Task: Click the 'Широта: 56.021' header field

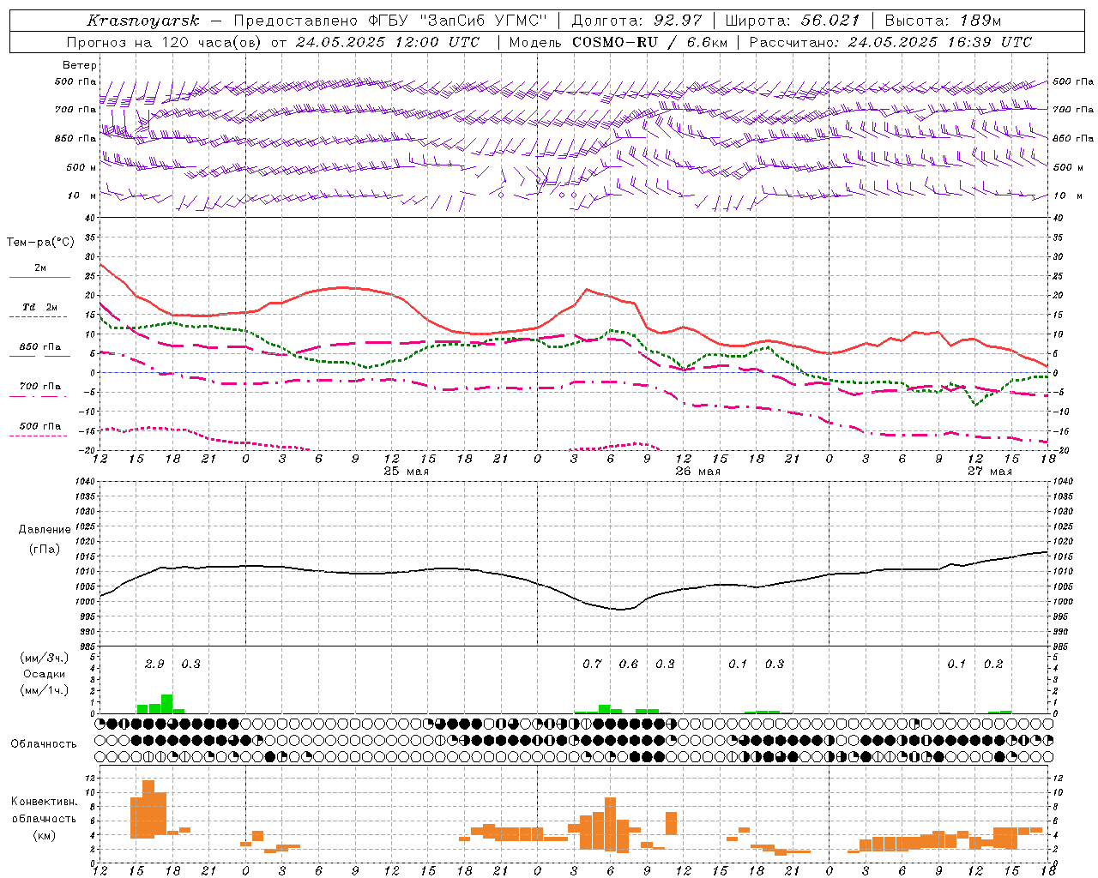Action: [793, 21]
